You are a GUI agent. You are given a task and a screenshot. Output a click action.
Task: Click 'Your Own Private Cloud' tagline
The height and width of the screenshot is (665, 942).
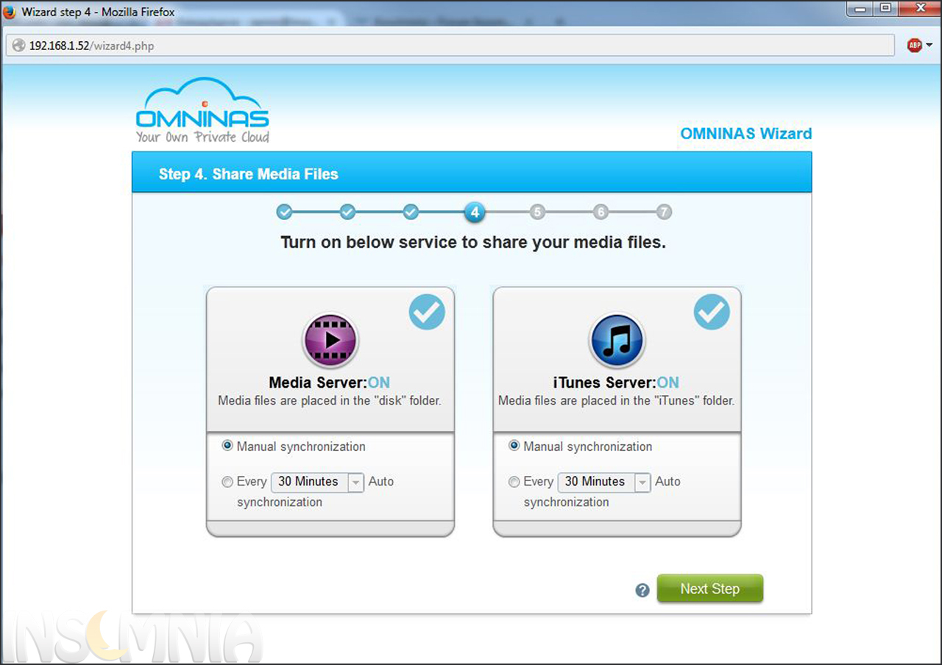pyautogui.click(x=202, y=137)
